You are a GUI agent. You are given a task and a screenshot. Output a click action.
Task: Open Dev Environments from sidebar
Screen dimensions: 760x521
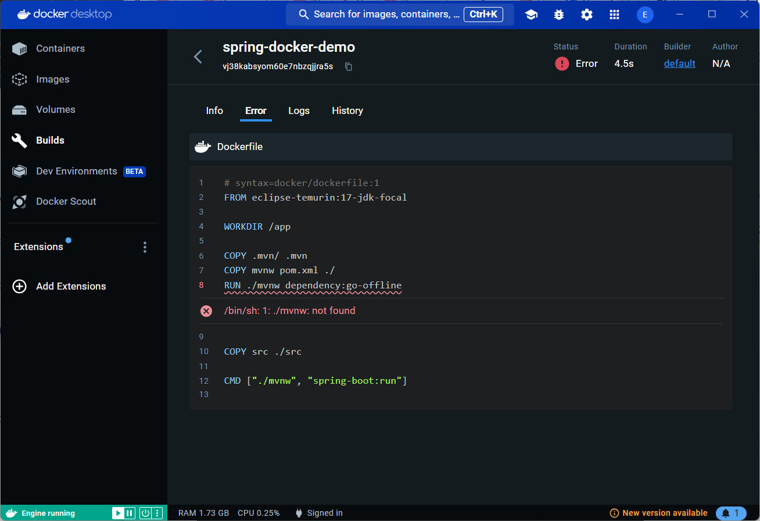pyautogui.click(x=77, y=171)
